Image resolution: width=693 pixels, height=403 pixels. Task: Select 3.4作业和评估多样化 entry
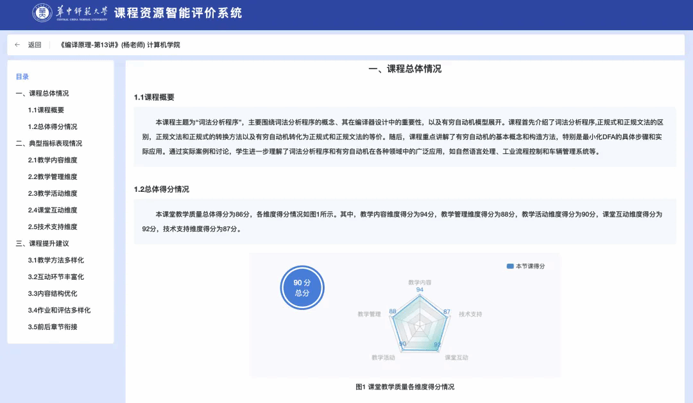pos(59,310)
